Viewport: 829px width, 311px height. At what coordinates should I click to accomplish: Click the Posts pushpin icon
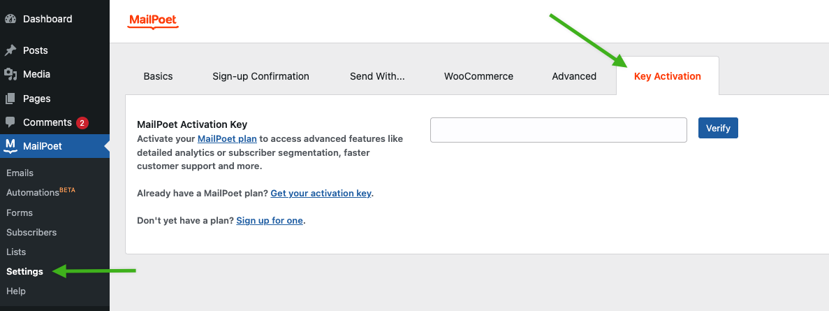coord(10,50)
